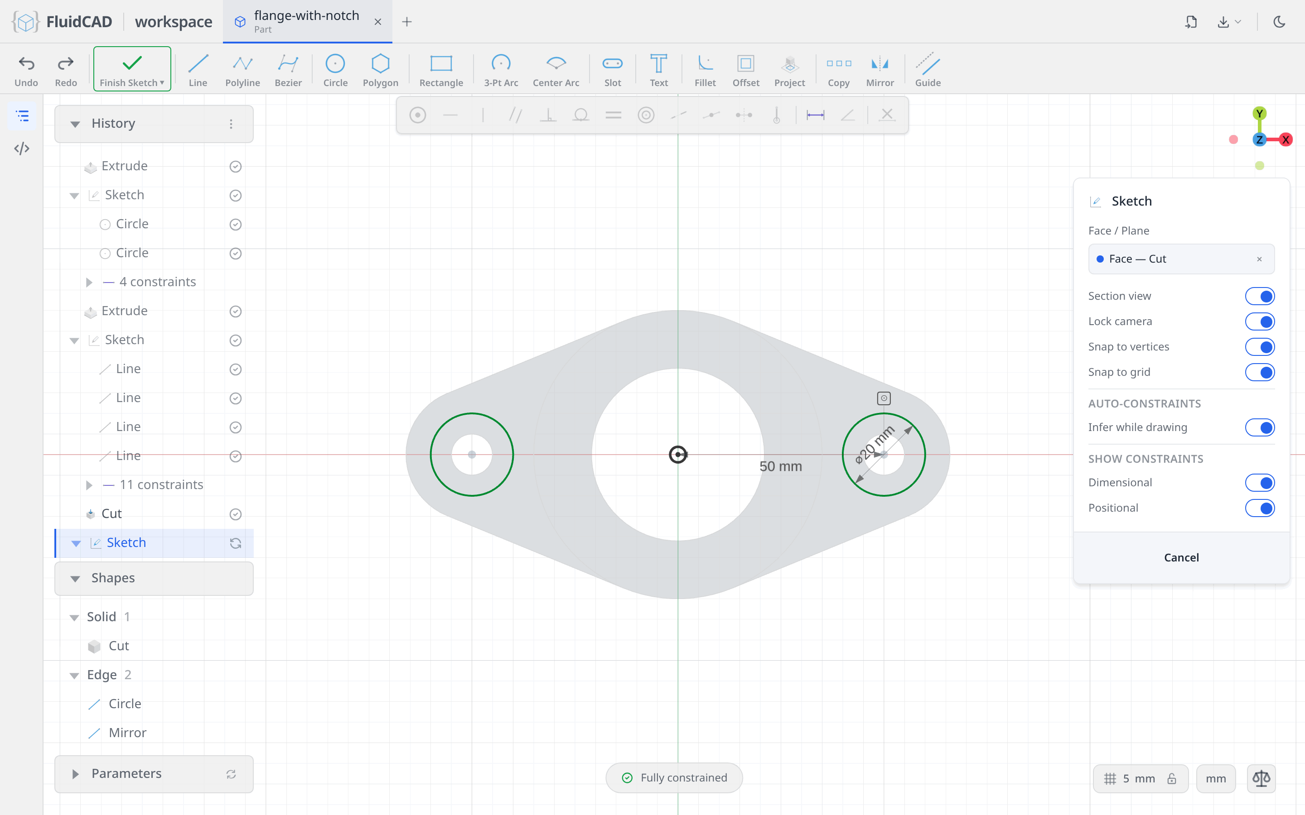
Task: Select the Mirror tool
Action: point(880,70)
